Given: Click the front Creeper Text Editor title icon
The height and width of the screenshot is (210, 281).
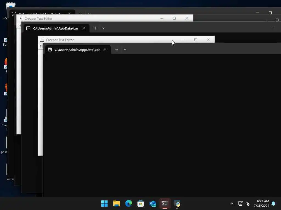Looking at the screenshot, I should (42, 40).
